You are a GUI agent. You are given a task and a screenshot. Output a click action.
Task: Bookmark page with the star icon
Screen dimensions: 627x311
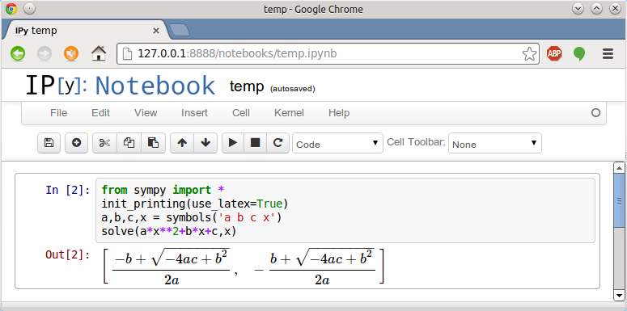pyautogui.click(x=529, y=54)
